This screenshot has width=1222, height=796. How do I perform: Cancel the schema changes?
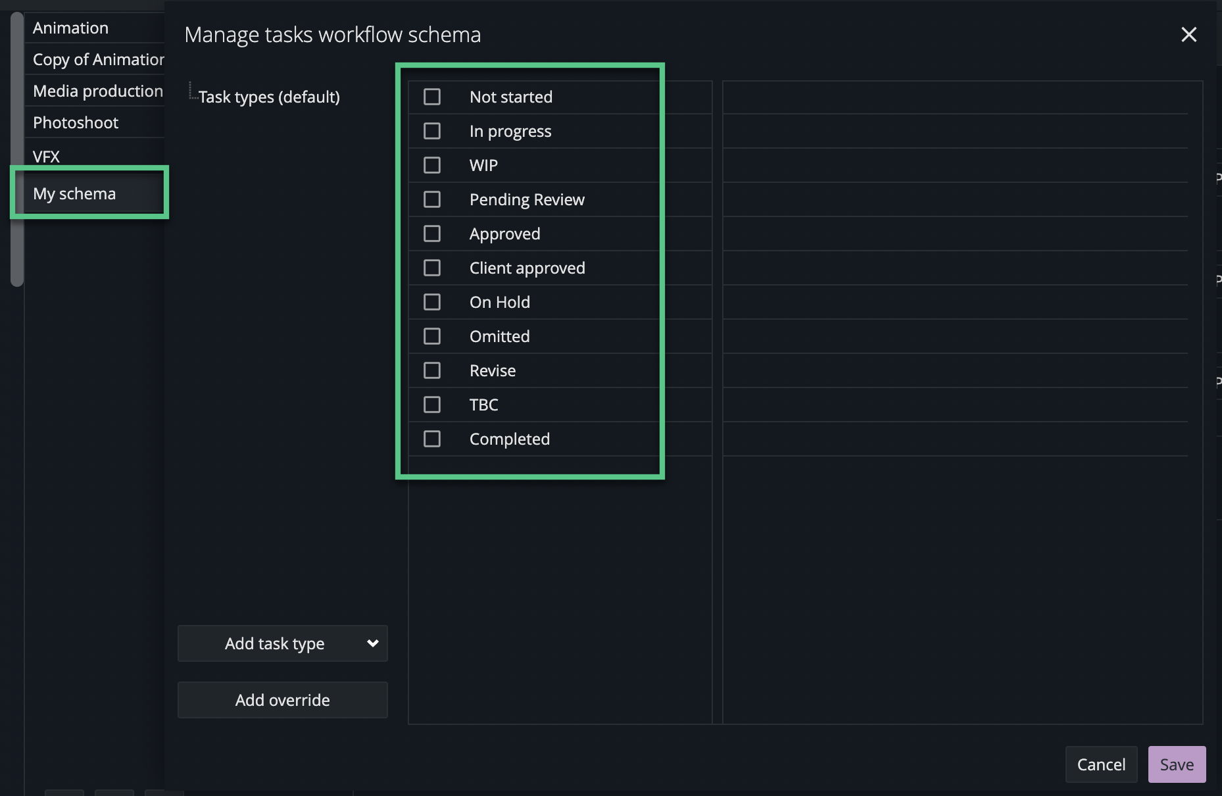[1101, 764]
